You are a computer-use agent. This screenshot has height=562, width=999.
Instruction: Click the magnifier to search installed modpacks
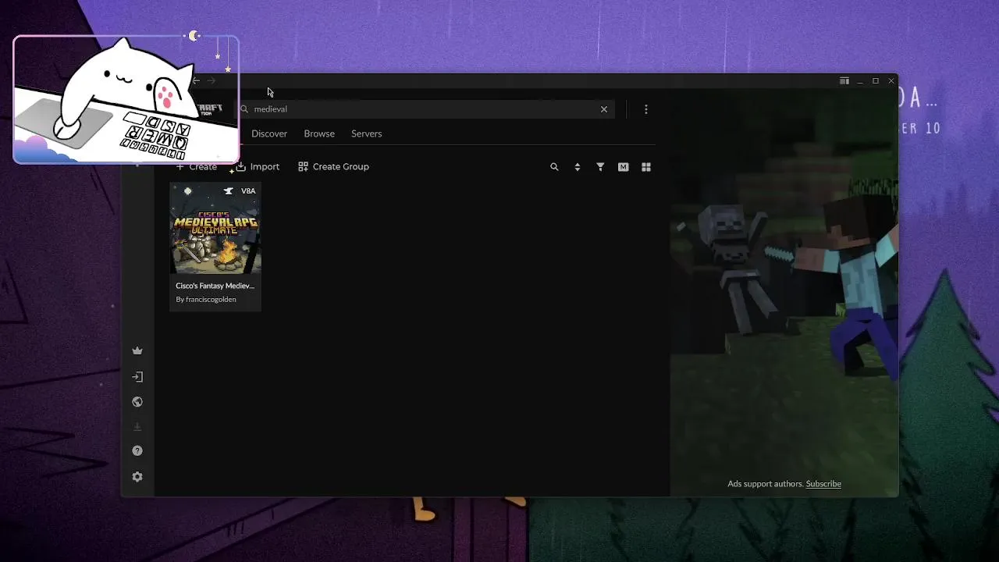(554, 167)
